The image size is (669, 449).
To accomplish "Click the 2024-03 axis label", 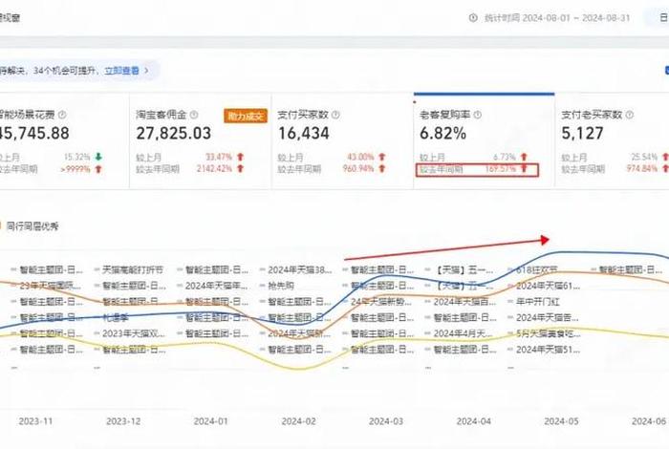I will point(386,421).
